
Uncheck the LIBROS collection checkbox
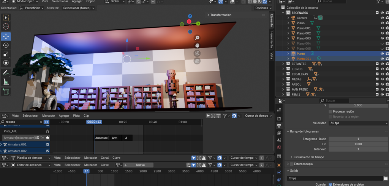[377, 69]
